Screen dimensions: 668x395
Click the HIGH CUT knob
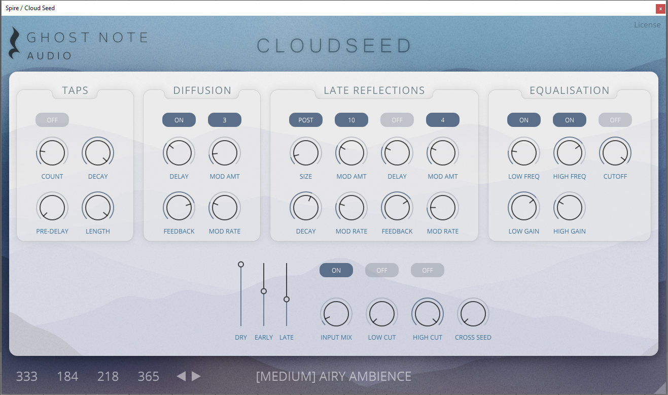tap(428, 314)
